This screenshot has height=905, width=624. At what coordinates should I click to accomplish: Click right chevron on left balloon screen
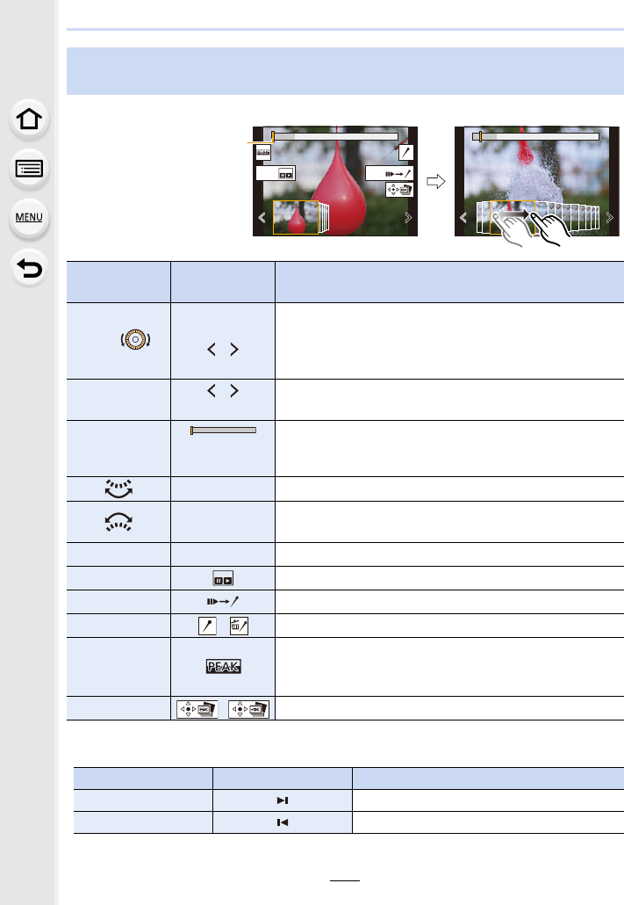pos(408,218)
